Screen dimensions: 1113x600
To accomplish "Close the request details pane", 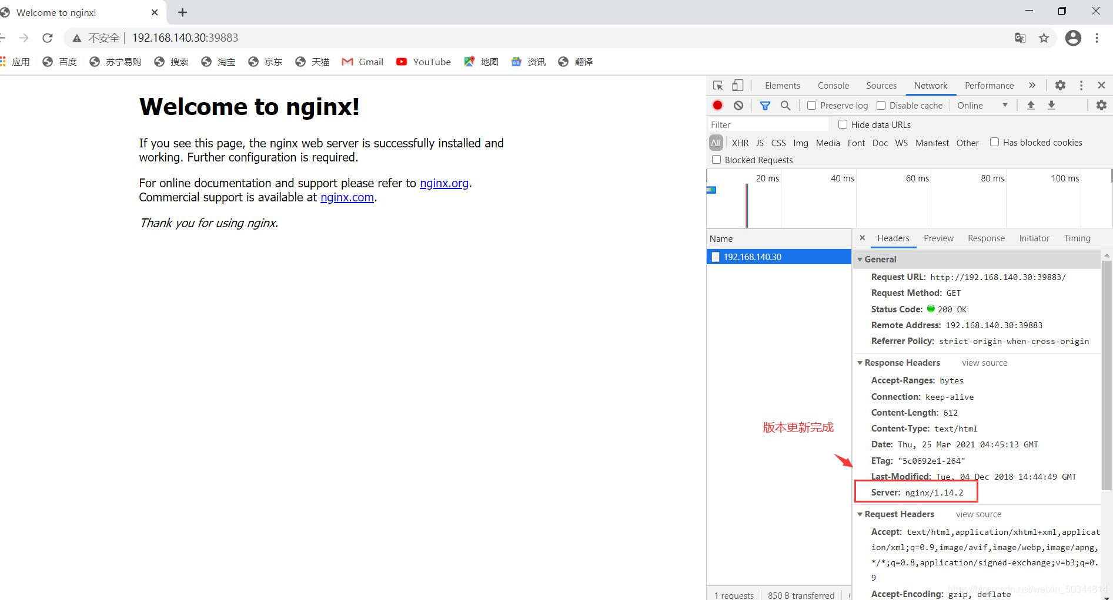I will 862,238.
